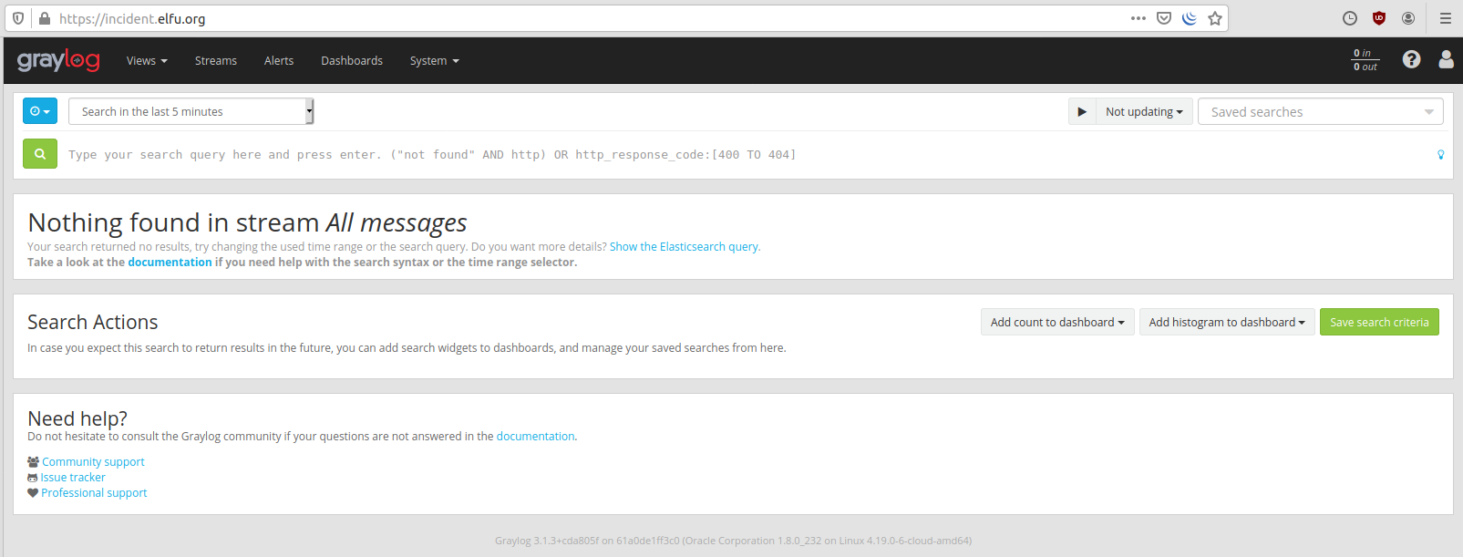The image size is (1463, 557).
Task: Open the Alerts page
Action: pos(279,60)
